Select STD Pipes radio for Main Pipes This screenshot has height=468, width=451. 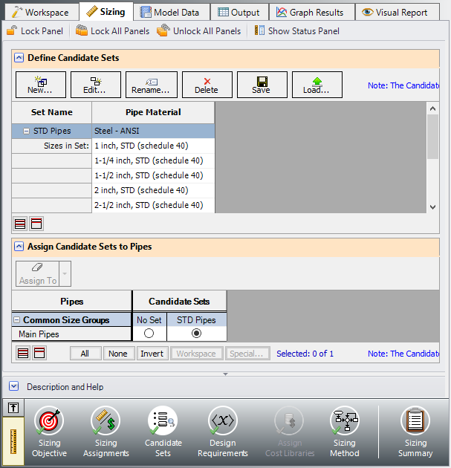point(196,333)
